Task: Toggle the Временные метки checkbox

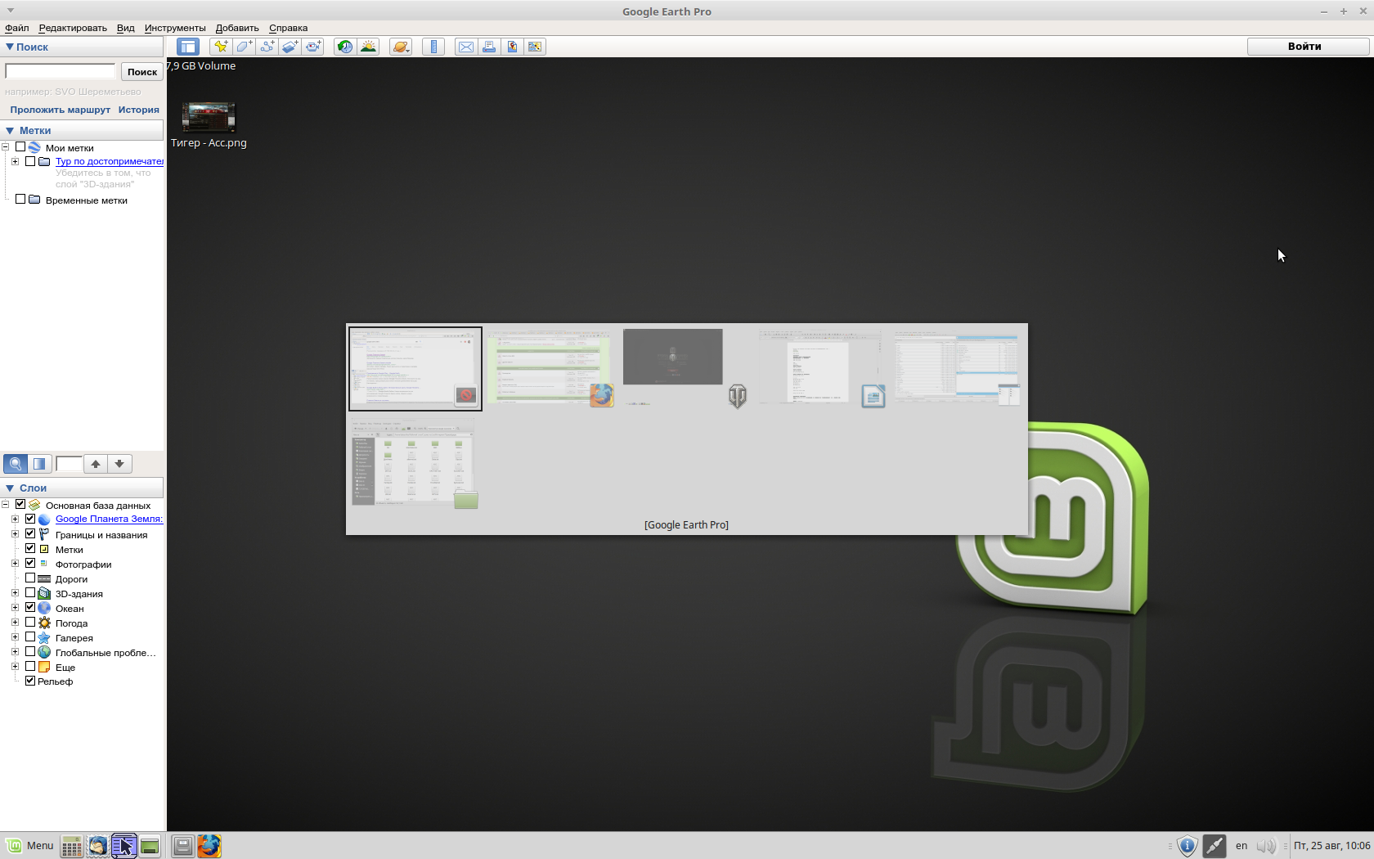Action: (x=20, y=200)
